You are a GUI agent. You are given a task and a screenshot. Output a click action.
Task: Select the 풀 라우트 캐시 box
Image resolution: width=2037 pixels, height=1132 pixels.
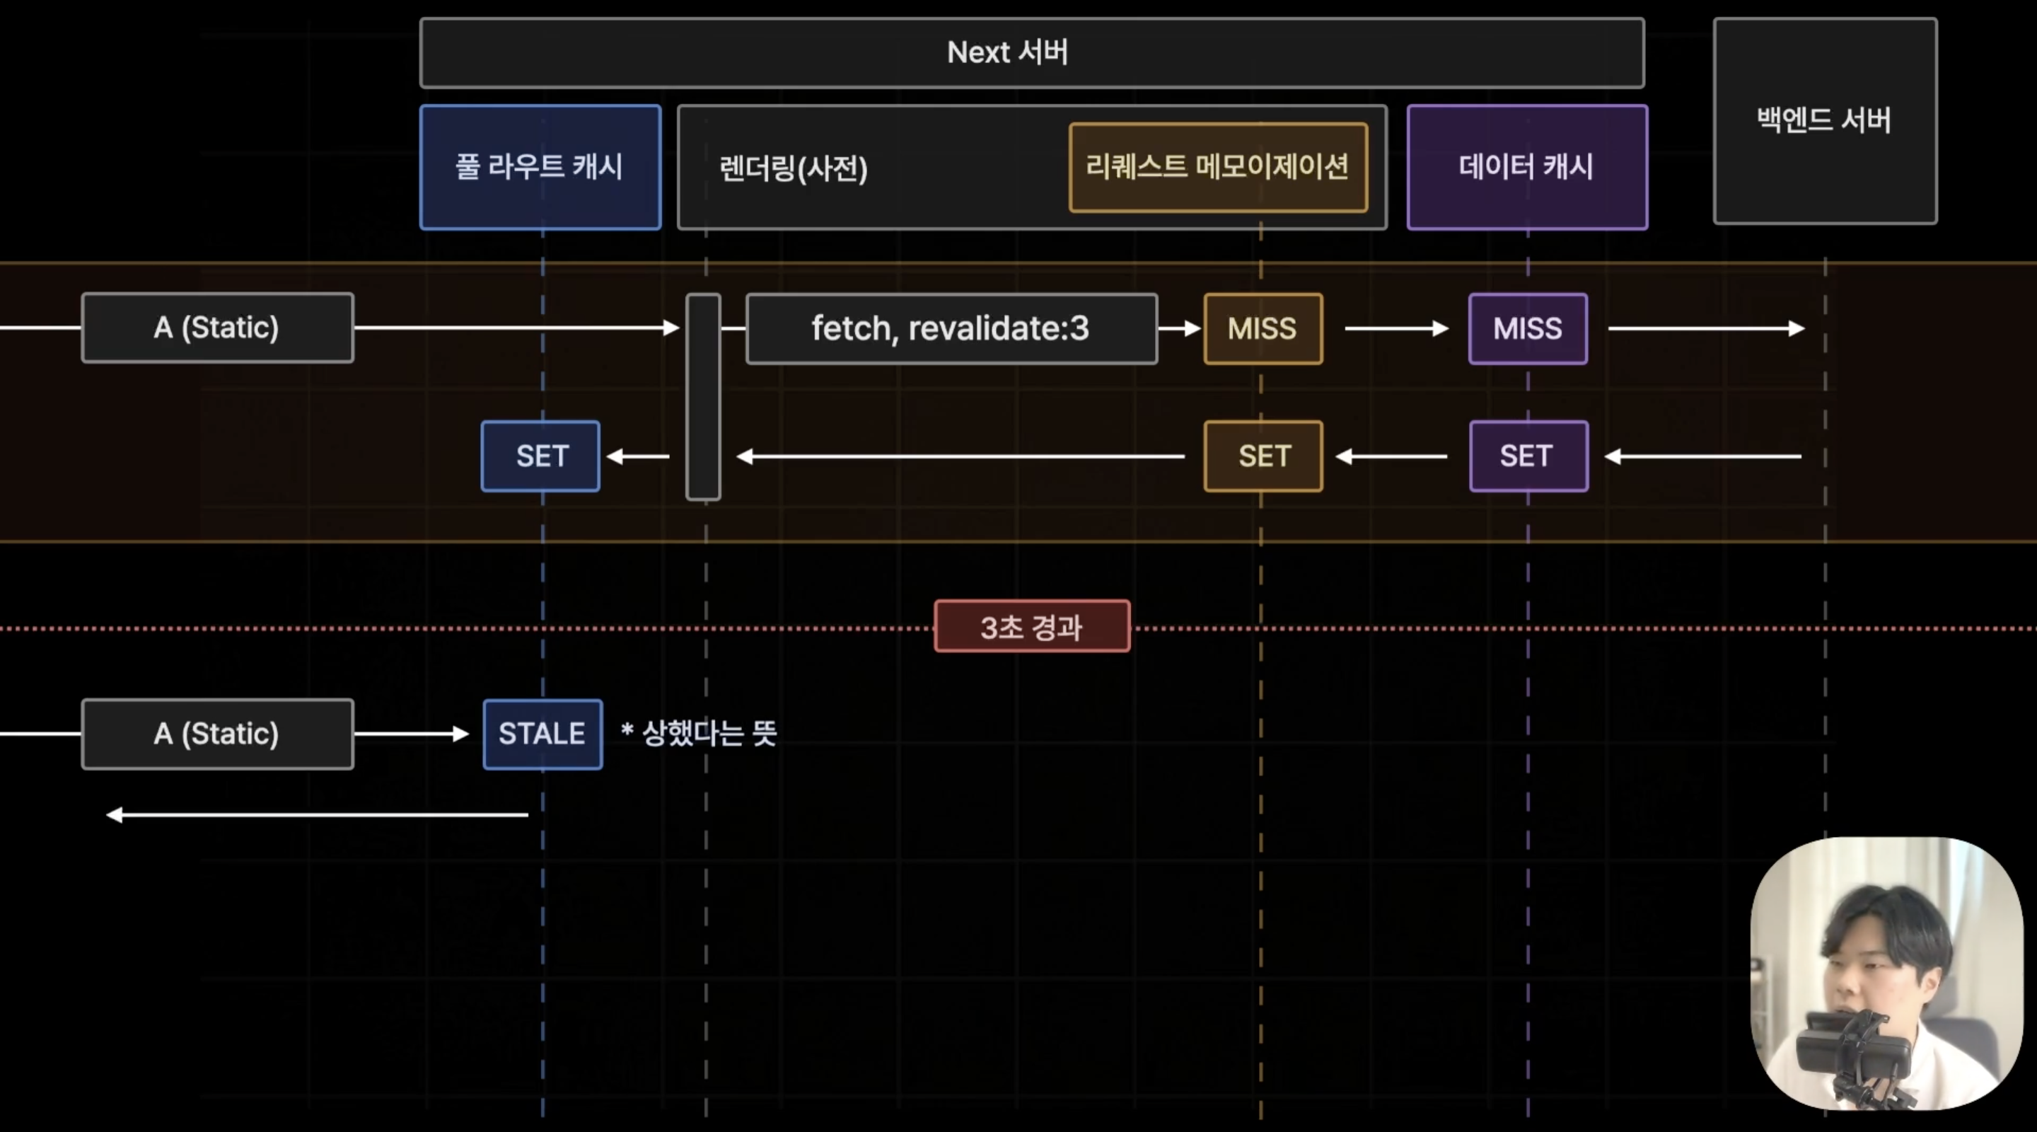(541, 167)
